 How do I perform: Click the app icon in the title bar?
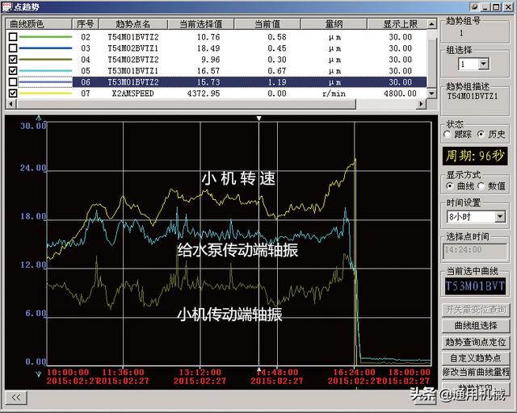(x=6, y=6)
